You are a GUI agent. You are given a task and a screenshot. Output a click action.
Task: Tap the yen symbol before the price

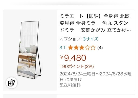click(62, 57)
